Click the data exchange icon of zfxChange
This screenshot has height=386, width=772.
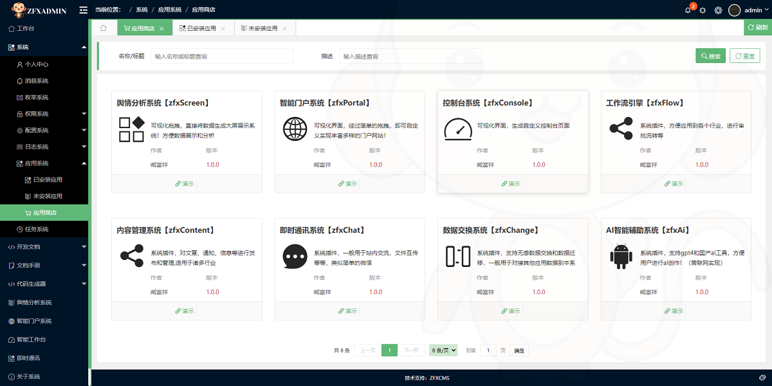click(458, 256)
